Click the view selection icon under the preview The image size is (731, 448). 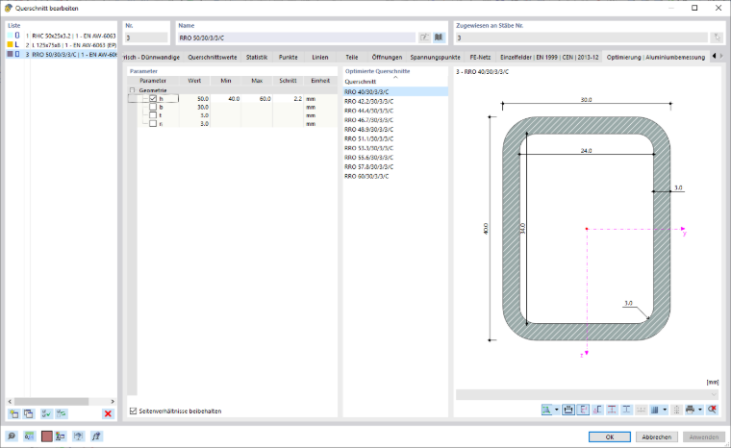coord(546,410)
